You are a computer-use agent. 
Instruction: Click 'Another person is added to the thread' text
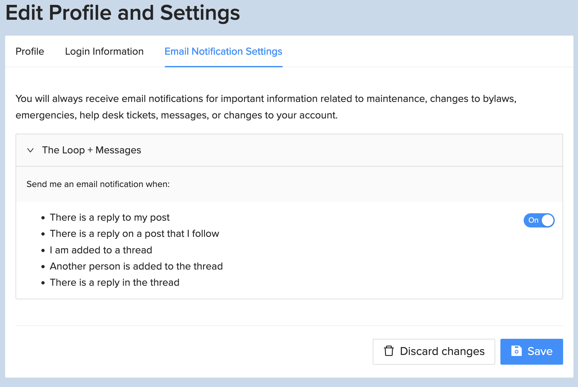pos(136,266)
